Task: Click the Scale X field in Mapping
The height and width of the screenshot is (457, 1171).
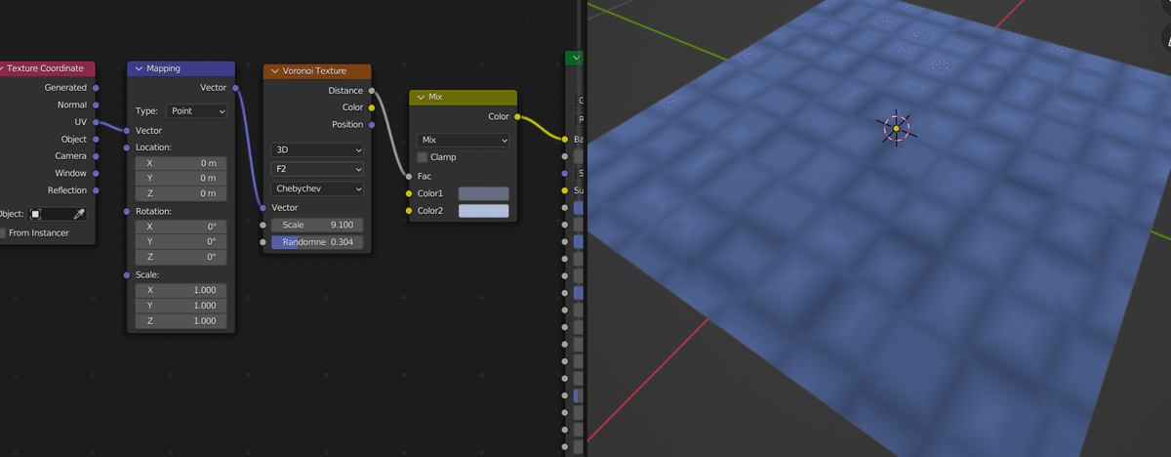Action: pyautogui.click(x=181, y=290)
